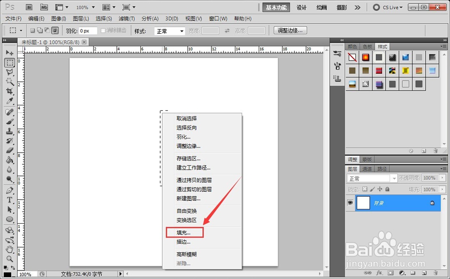Screen dimensions: 450x279
Task: Choose Deselect (取消选择) in context menu
Action: pos(187,118)
